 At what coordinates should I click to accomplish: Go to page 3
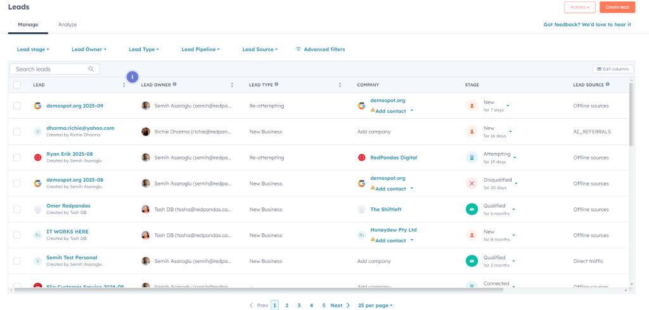(299, 306)
